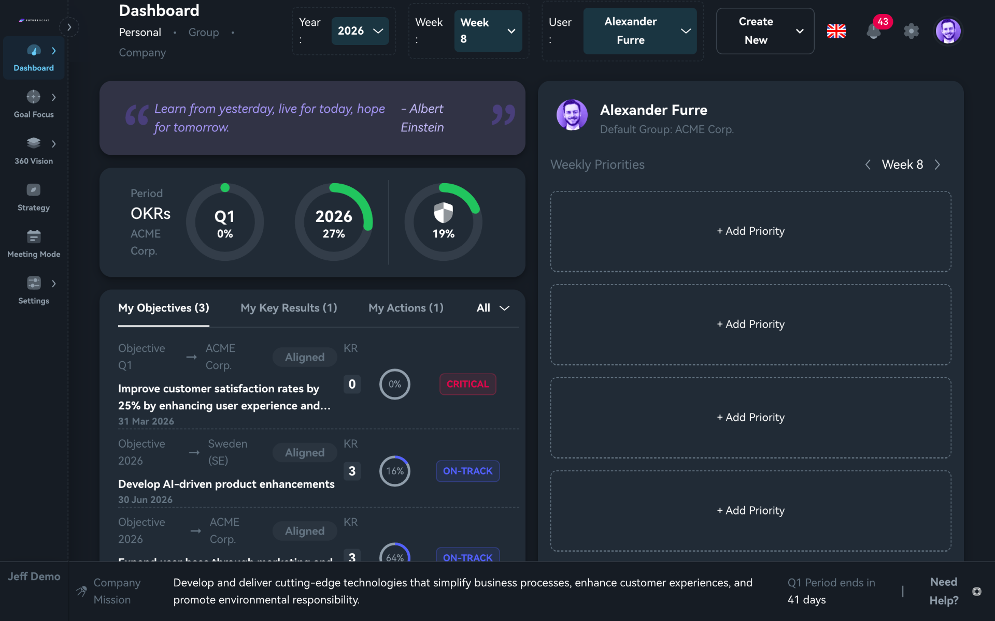Open the UK flag language selector
This screenshot has height=621, width=995.
click(x=836, y=31)
